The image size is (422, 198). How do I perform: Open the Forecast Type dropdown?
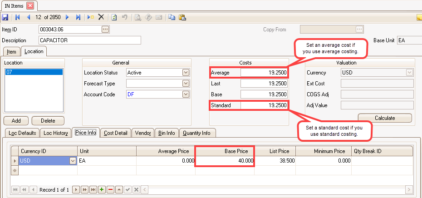pos(186,84)
